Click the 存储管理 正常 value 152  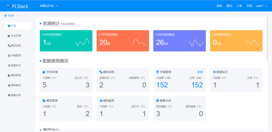(x=197, y=85)
